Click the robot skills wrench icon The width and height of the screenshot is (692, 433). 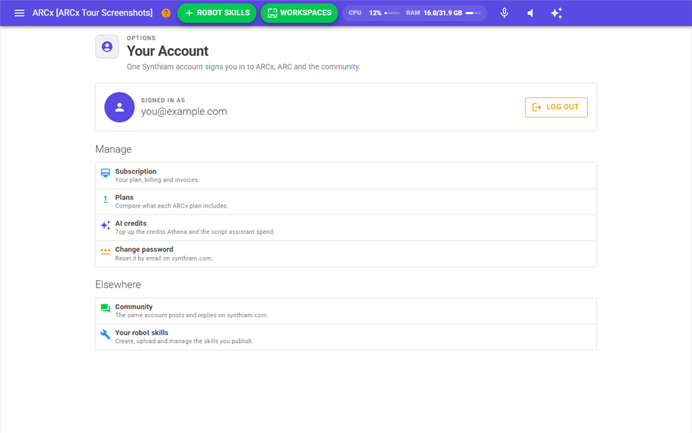click(x=105, y=334)
